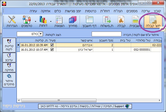Click the horizontal scrollbar thumb
The height and width of the screenshot is (112, 166).
click(x=59, y=100)
